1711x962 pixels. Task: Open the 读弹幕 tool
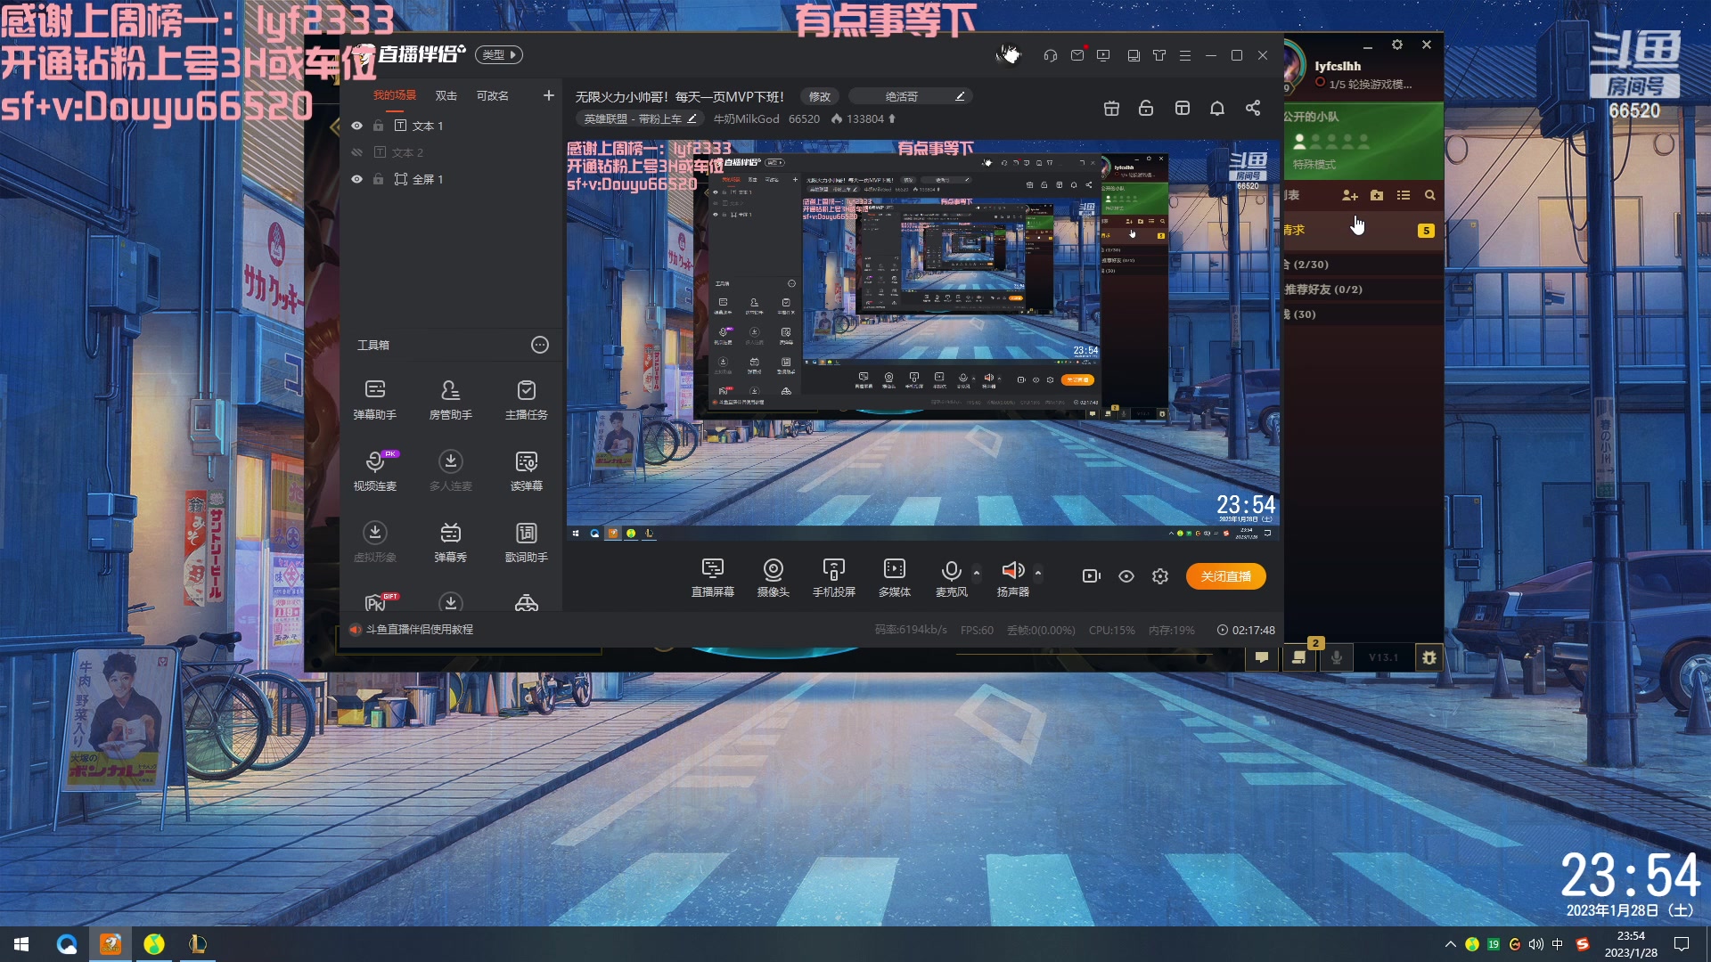pyautogui.click(x=527, y=470)
